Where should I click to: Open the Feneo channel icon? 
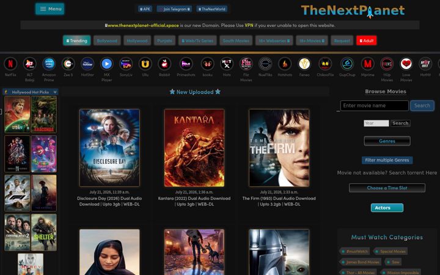(304, 64)
